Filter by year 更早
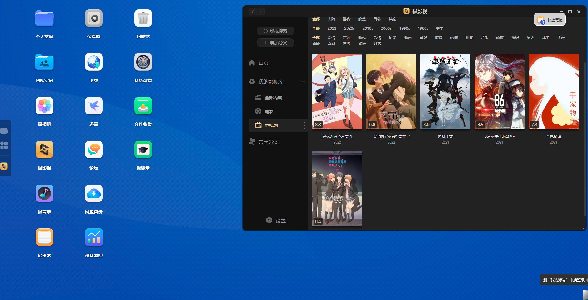This screenshot has height=300, width=588. click(x=440, y=28)
